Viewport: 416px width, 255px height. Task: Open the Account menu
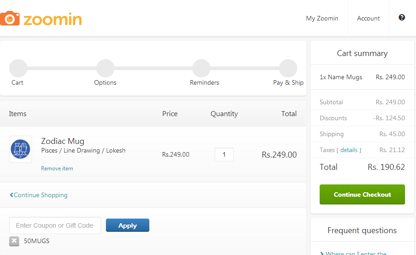point(368,18)
